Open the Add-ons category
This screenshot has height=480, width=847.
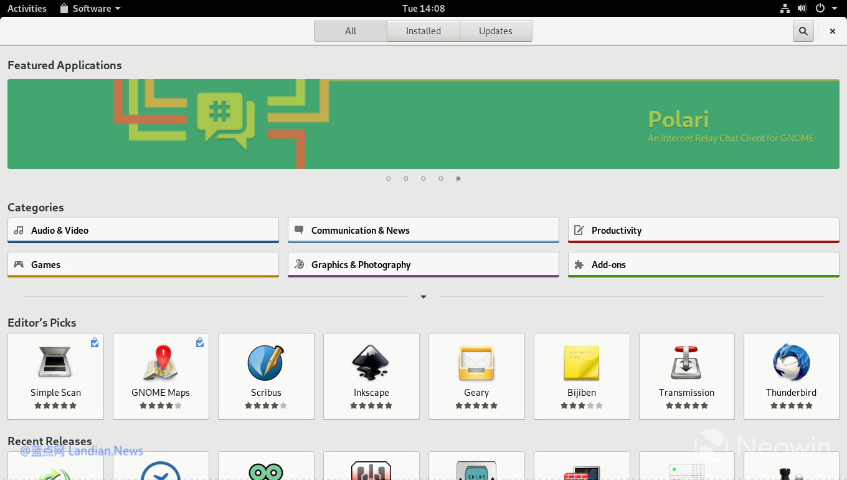tap(704, 264)
